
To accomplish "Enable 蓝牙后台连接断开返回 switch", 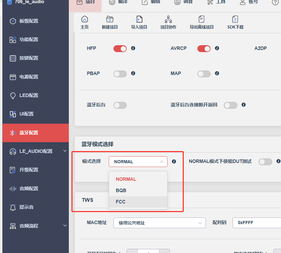I will pos(230,105).
